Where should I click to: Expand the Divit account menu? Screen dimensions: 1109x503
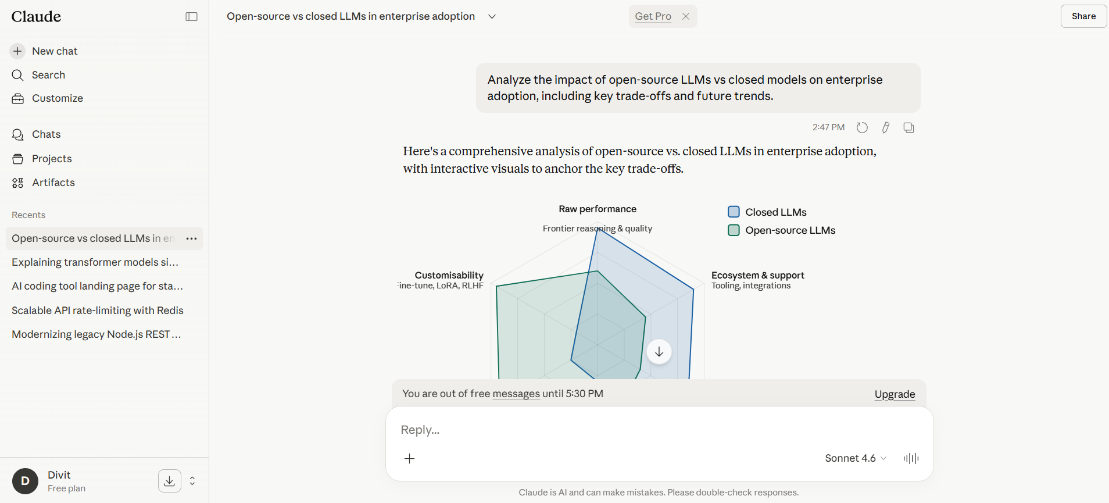[x=192, y=481]
